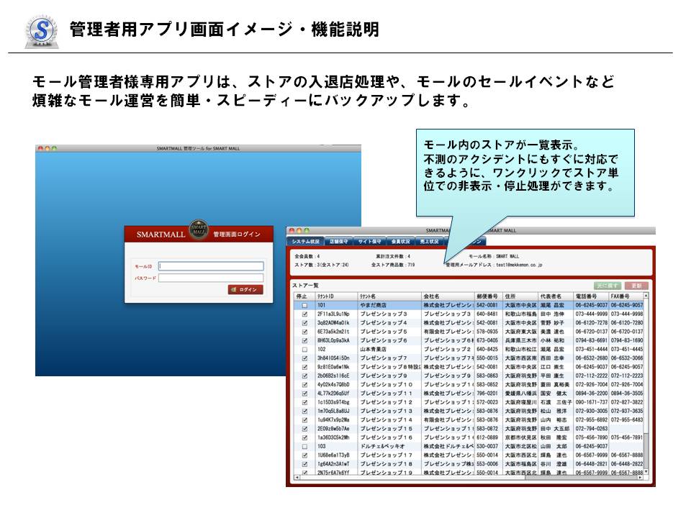The image size is (691, 518).
Task: Click the プレゼンショップ13 tenant name cell
Action: 389,411
